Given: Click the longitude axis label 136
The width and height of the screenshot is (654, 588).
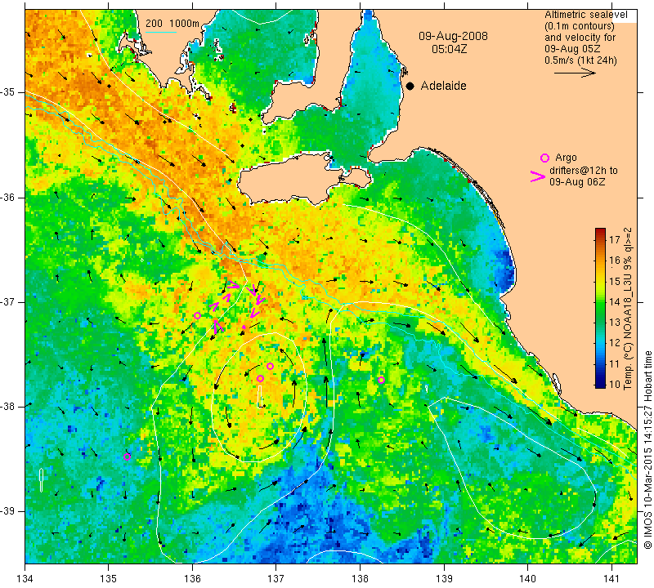Looking at the screenshot, I should pyautogui.click(x=192, y=579).
